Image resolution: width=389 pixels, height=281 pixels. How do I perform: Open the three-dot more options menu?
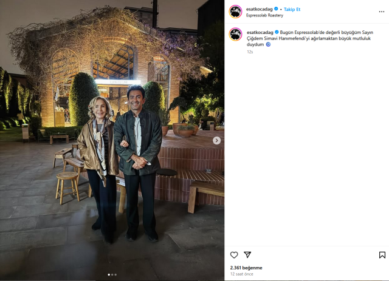382,12
